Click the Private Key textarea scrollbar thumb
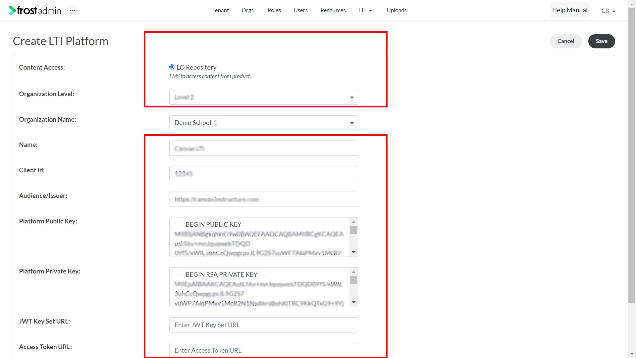The width and height of the screenshot is (636, 358). point(353,280)
